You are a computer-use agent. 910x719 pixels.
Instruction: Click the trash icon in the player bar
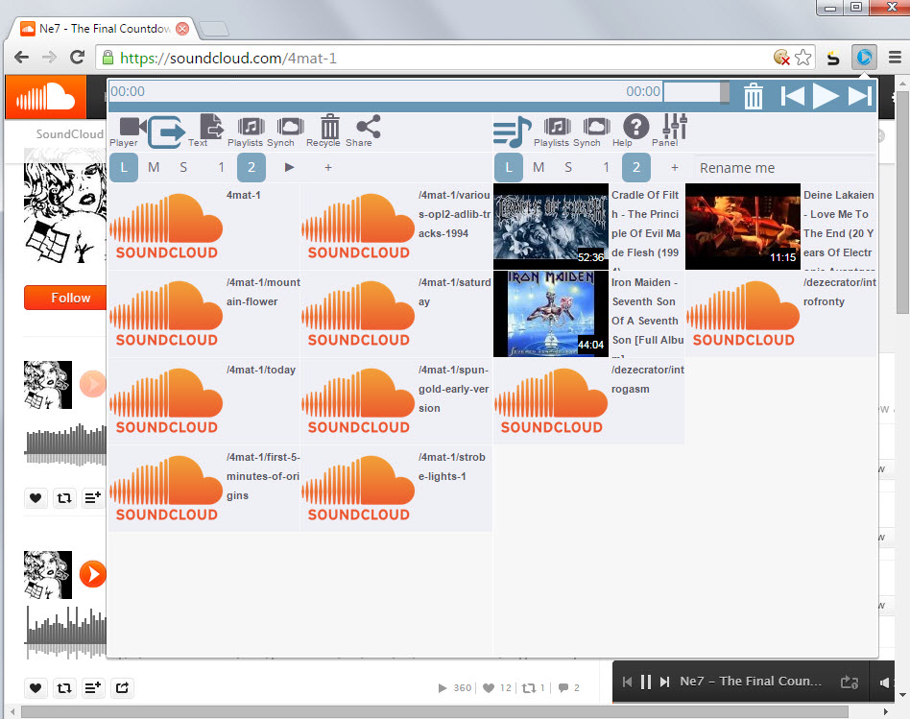point(754,96)
